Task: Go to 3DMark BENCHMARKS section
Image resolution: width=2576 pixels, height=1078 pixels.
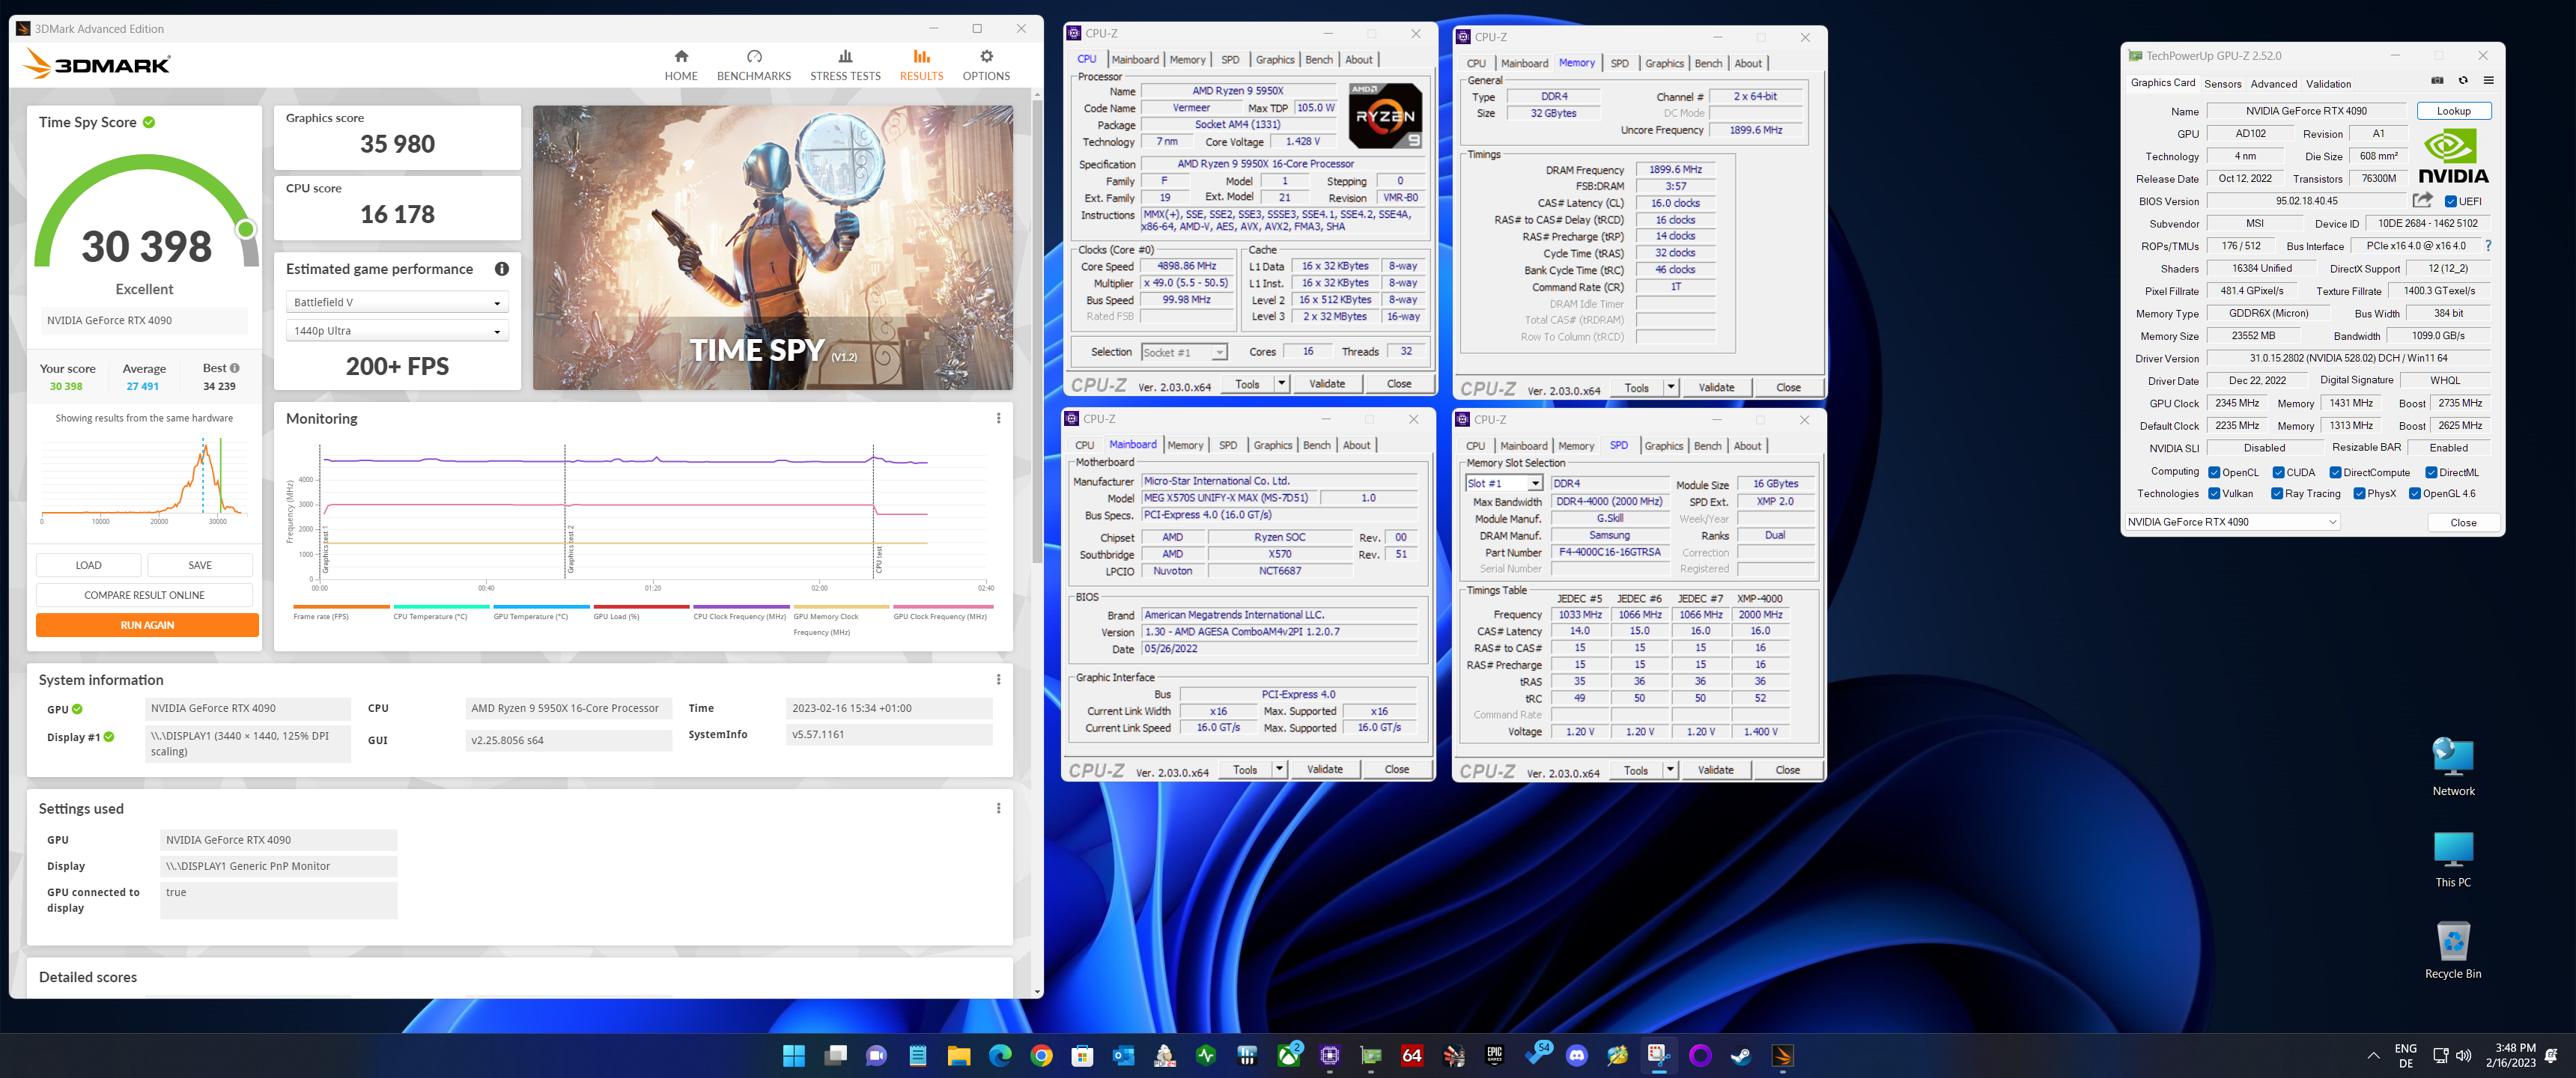Action: (754, 65)
